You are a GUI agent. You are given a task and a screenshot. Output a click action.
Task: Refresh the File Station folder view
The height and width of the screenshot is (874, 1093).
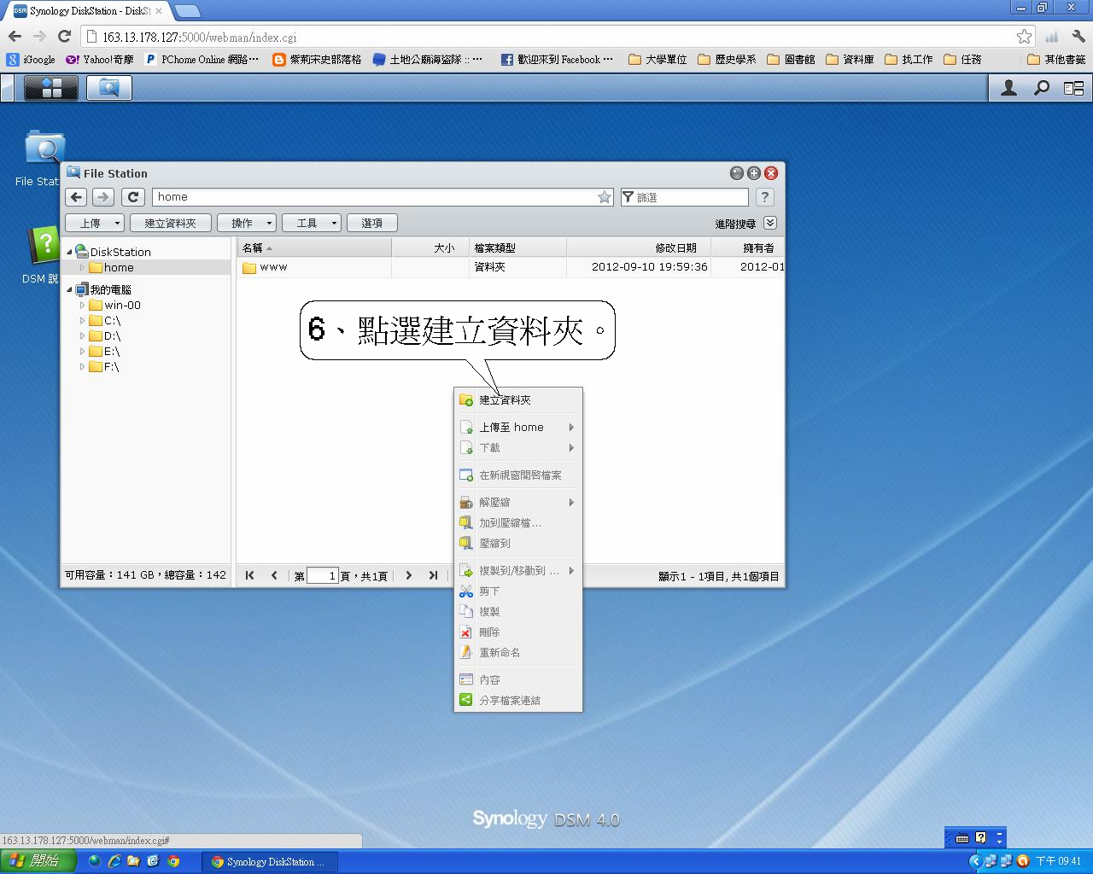(x=133, y=197)
